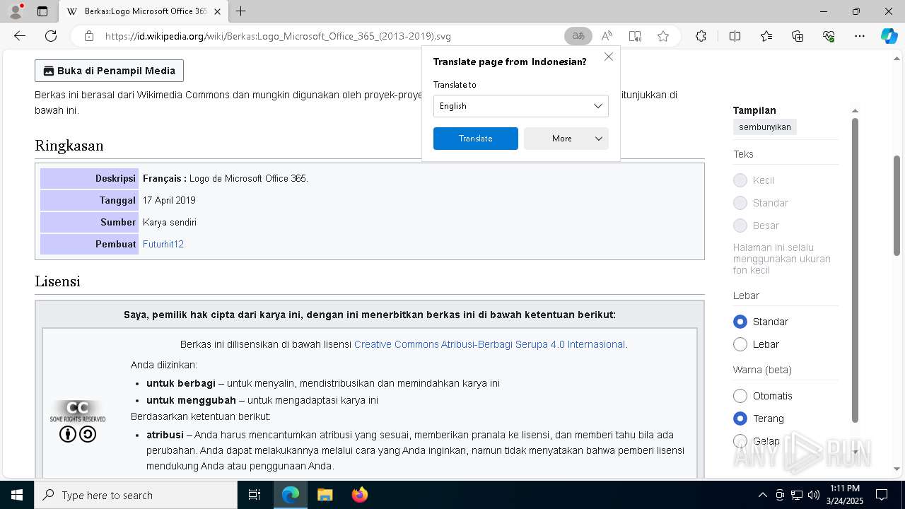Screen dimensions: 905x509
Task: Open the translate icon in address bar
Action: (578, 36)
